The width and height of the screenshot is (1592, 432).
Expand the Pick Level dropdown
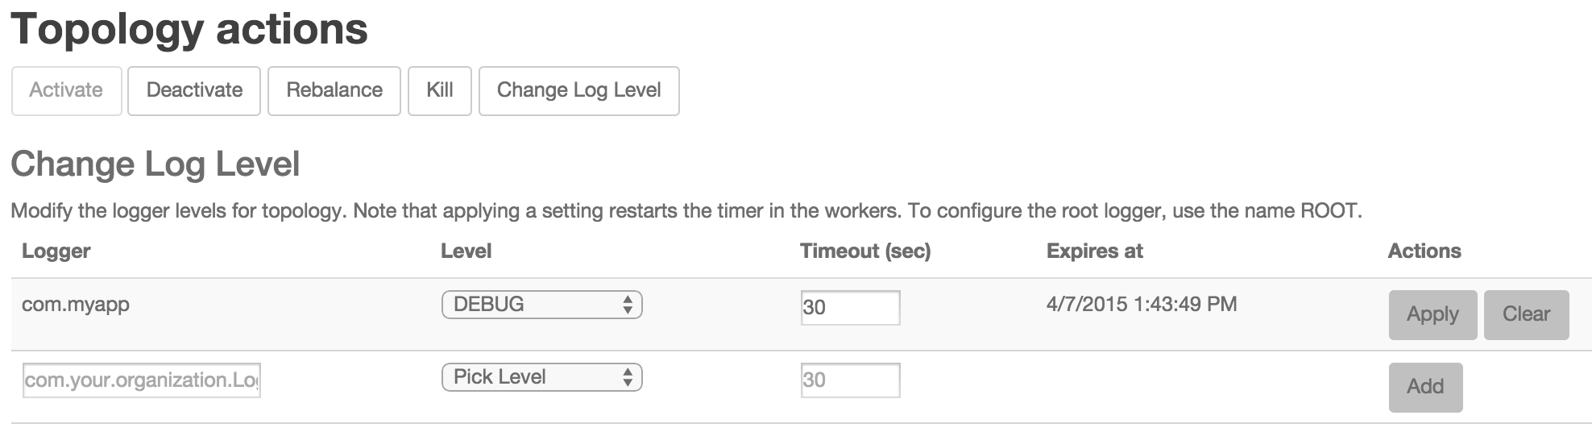point(541,377)
